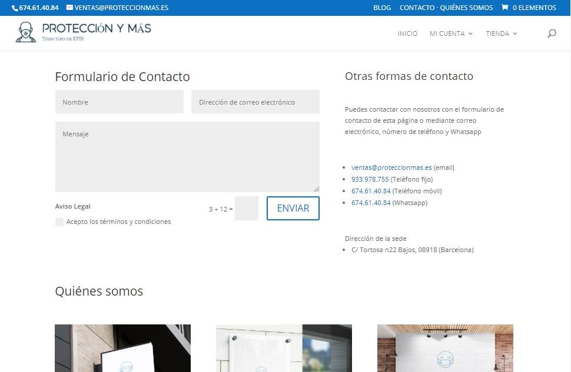
Task: Click the captcha answer box
Action: (247, 209)
